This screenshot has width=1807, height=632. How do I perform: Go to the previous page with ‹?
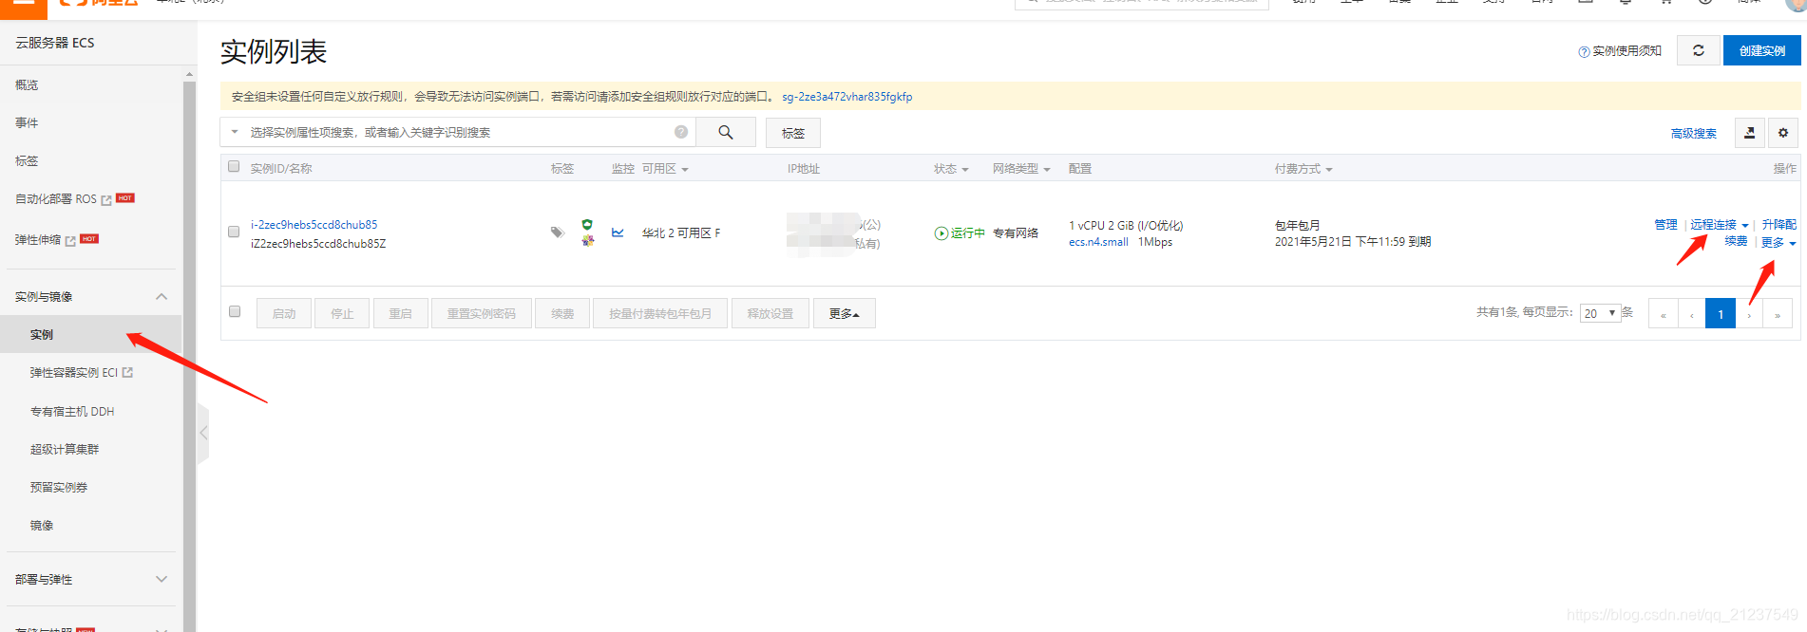[x=1692, y=314]
